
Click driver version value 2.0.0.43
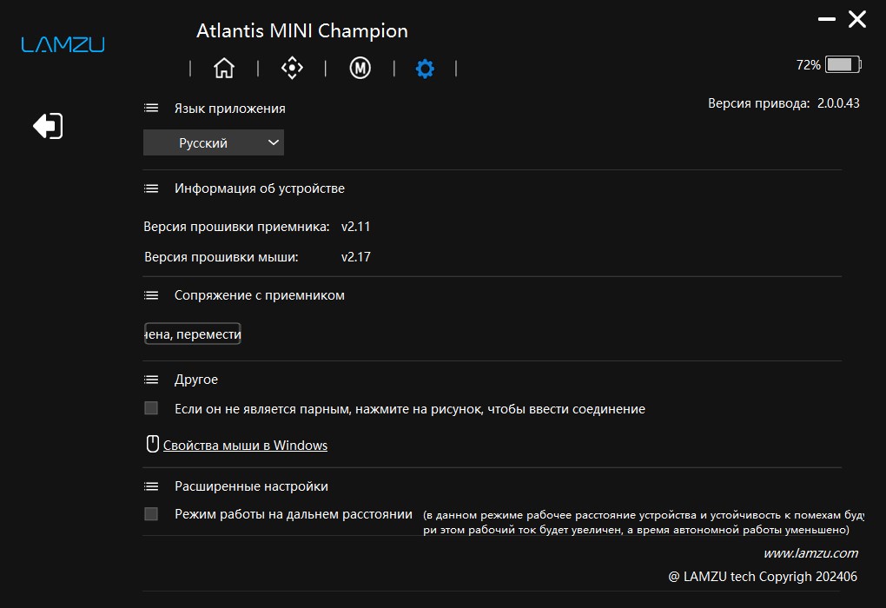(838, 103)
